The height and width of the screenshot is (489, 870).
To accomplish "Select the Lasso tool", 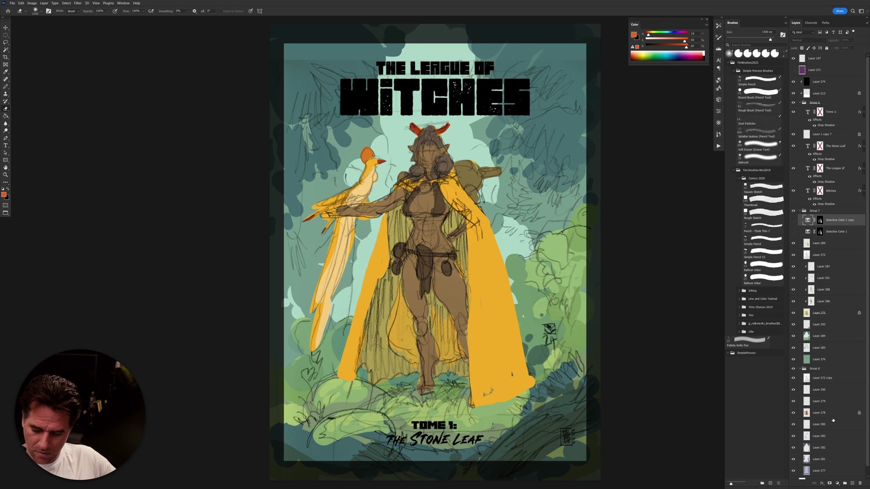I will click(x=5, y=43).
